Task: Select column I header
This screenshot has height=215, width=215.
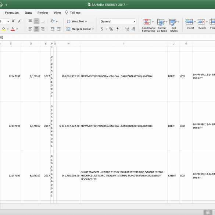Action: point(124,44)
